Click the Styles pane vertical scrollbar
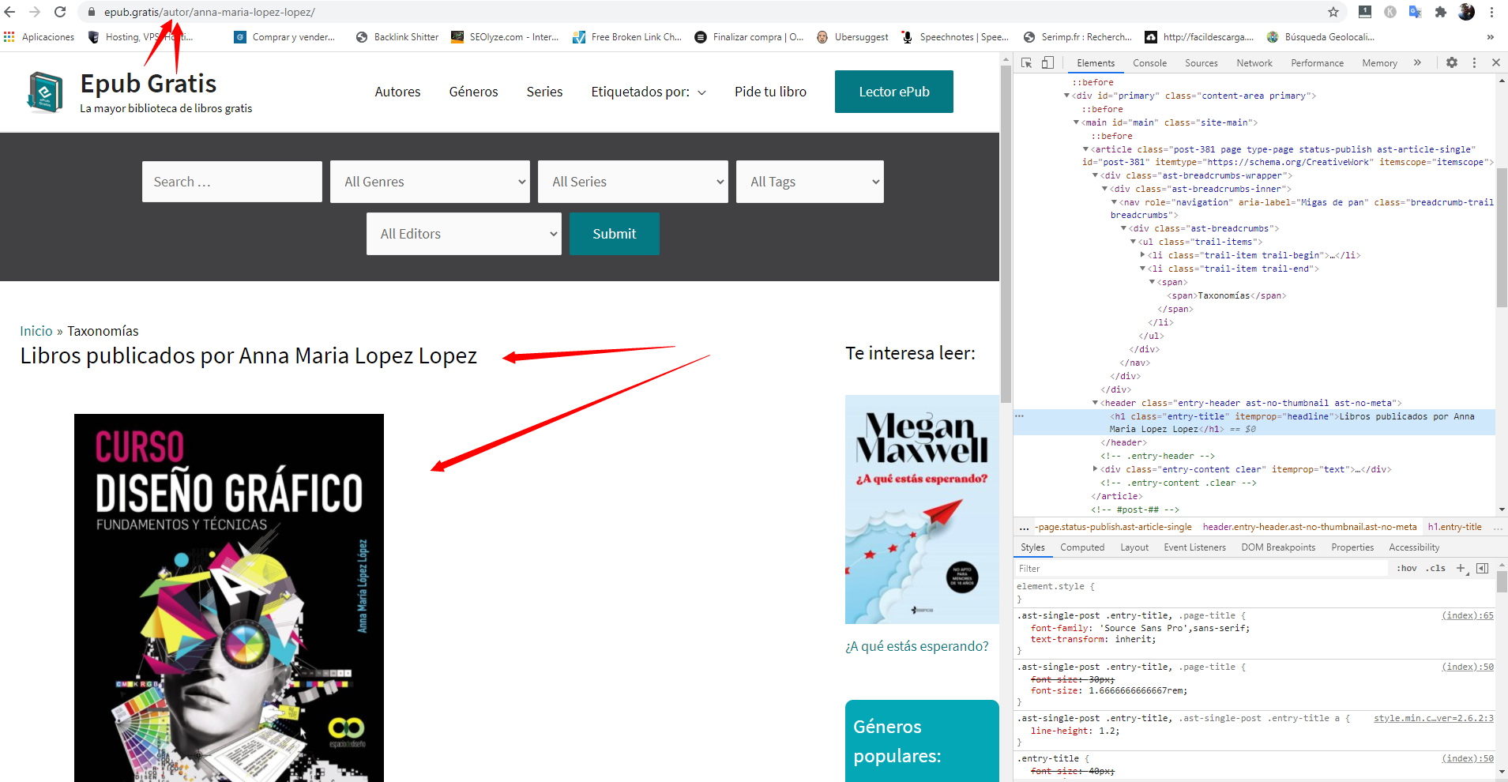Screen dimensions: 1508x782 point(1502,581)
